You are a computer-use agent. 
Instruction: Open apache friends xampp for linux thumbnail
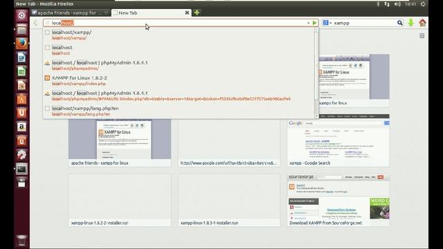tap(120, 143)
